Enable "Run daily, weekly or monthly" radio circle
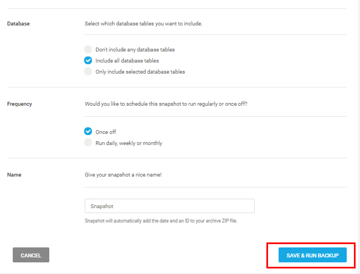360x274 pixels. 88,142
